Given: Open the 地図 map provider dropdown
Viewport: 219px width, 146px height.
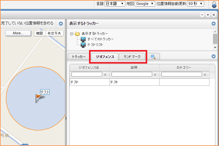Looking at the screenshot, I should pyautogui.click(x=144, y=4).
